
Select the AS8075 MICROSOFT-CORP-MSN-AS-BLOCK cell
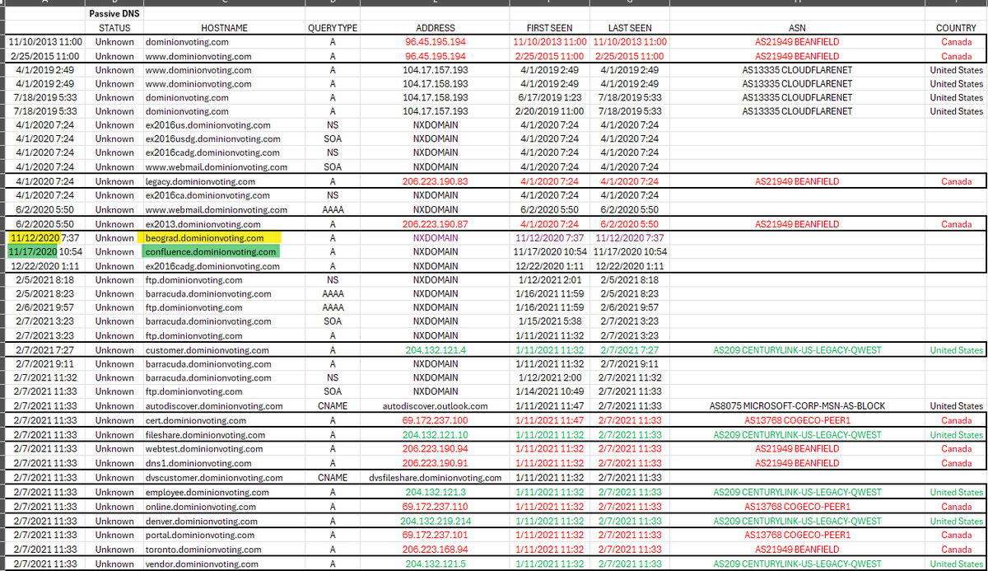[x=797, y=406]
